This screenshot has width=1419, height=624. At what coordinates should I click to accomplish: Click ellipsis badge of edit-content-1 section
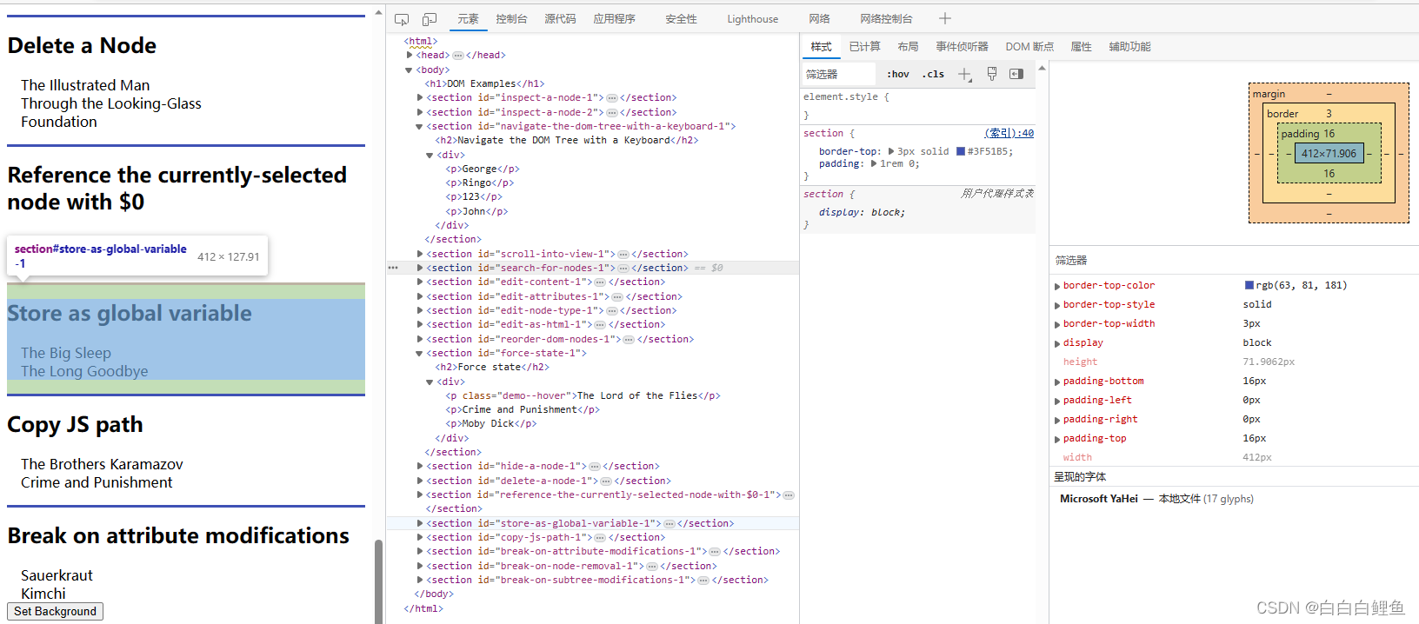point(601,282)
